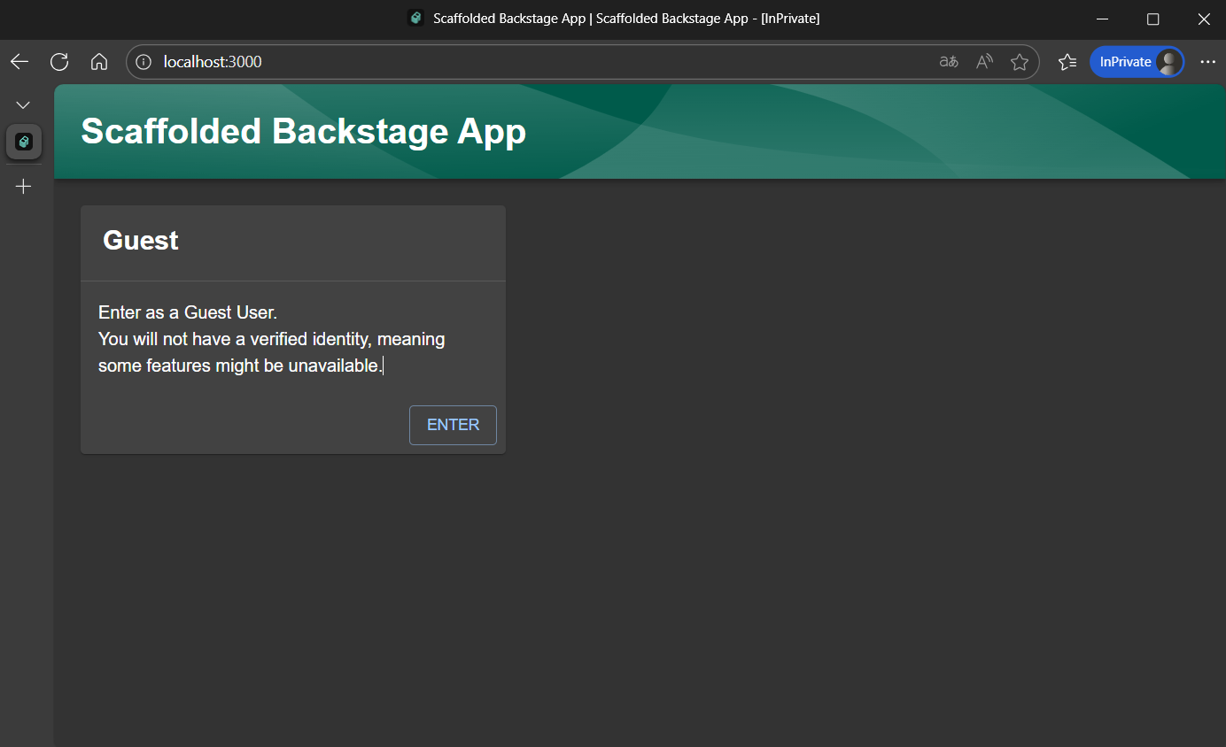Focus the localhost:3000 address bar
This screenshot has height=747, width=1226.
[x=532, y=62]
